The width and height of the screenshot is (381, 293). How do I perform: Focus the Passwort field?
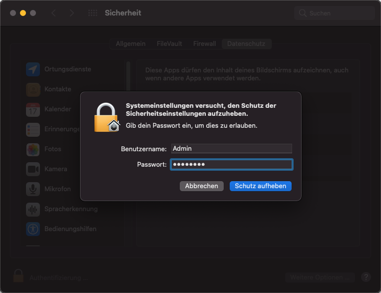point(231,165)
